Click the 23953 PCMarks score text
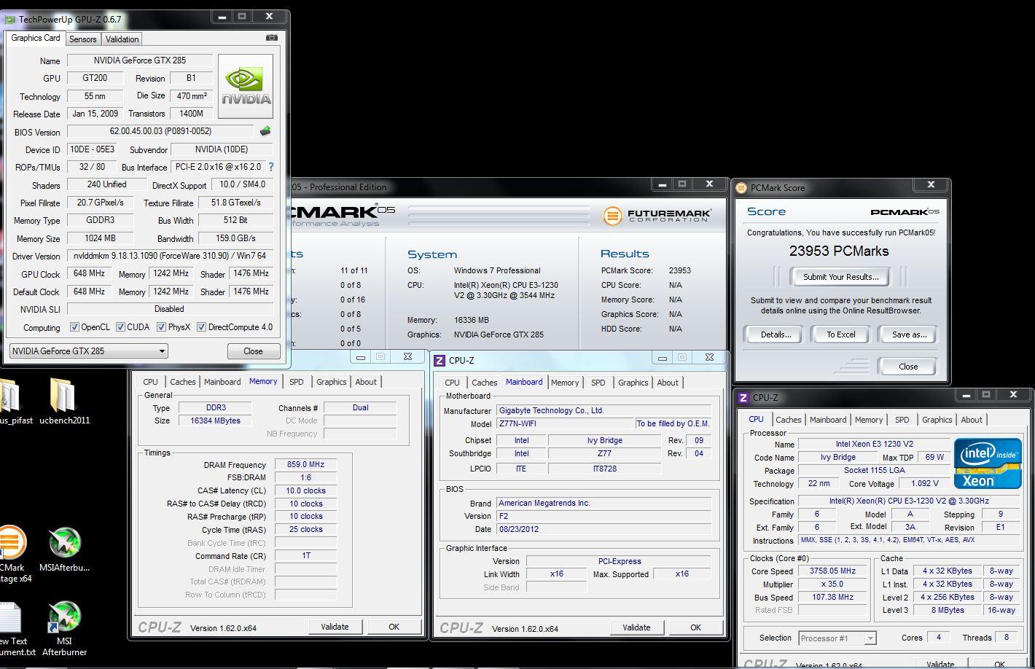 [x=839, y=251]
